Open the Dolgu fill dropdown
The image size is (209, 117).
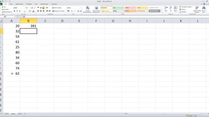(x=183, y=9)
